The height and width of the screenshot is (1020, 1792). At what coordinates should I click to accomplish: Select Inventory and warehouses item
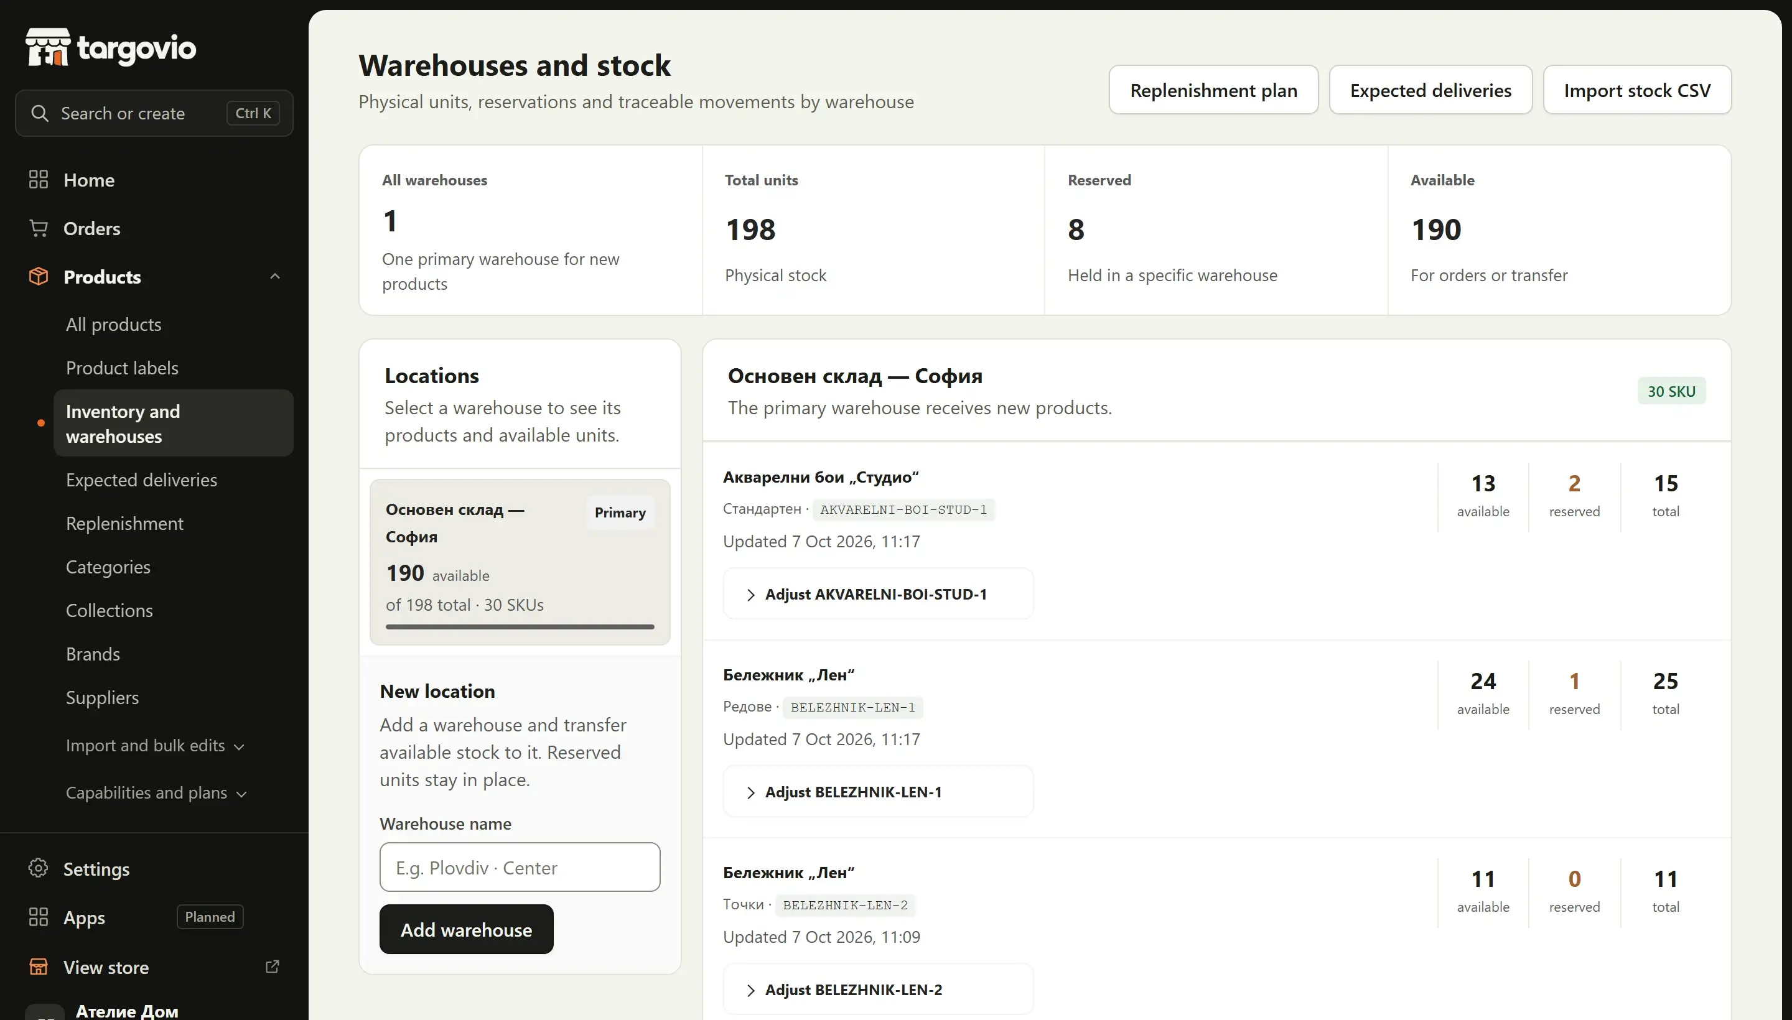point(173,423)
